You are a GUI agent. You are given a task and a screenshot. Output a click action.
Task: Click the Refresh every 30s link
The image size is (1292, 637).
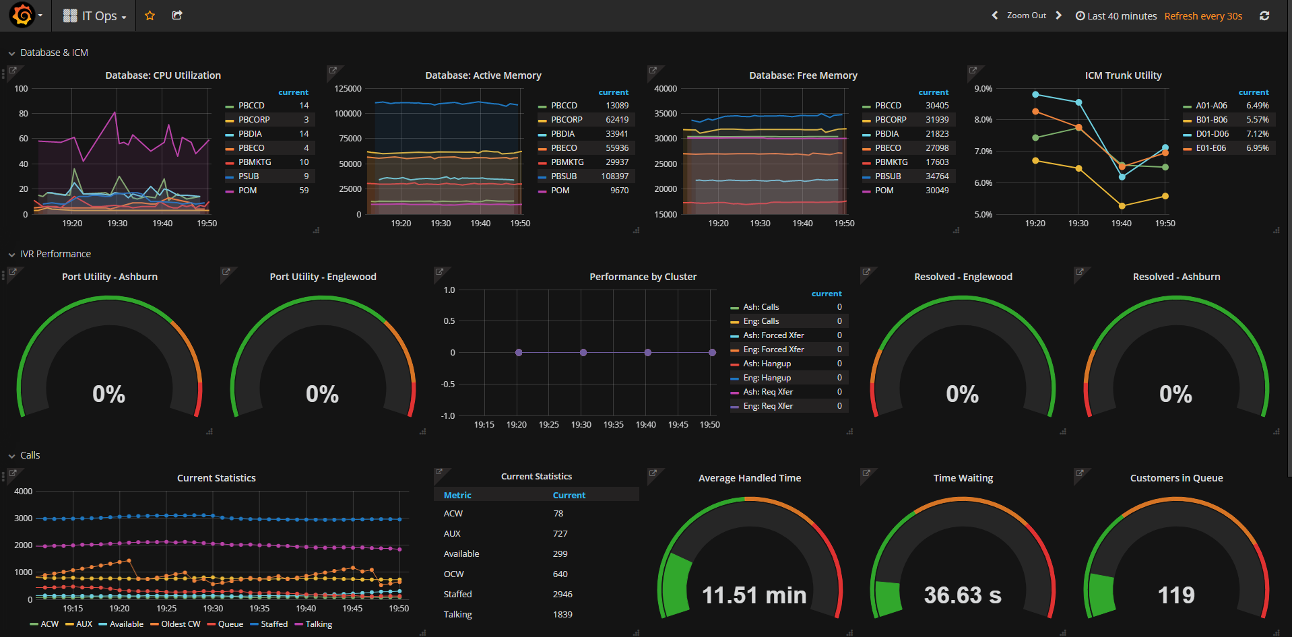1203,15
